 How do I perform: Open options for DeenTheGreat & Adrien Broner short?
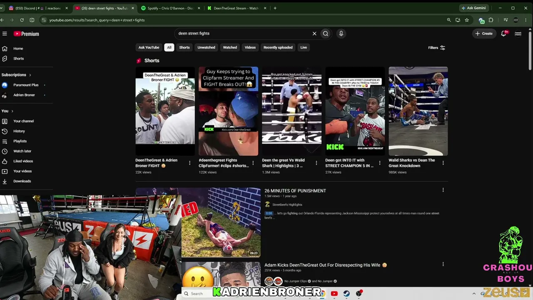click(190, 163)
